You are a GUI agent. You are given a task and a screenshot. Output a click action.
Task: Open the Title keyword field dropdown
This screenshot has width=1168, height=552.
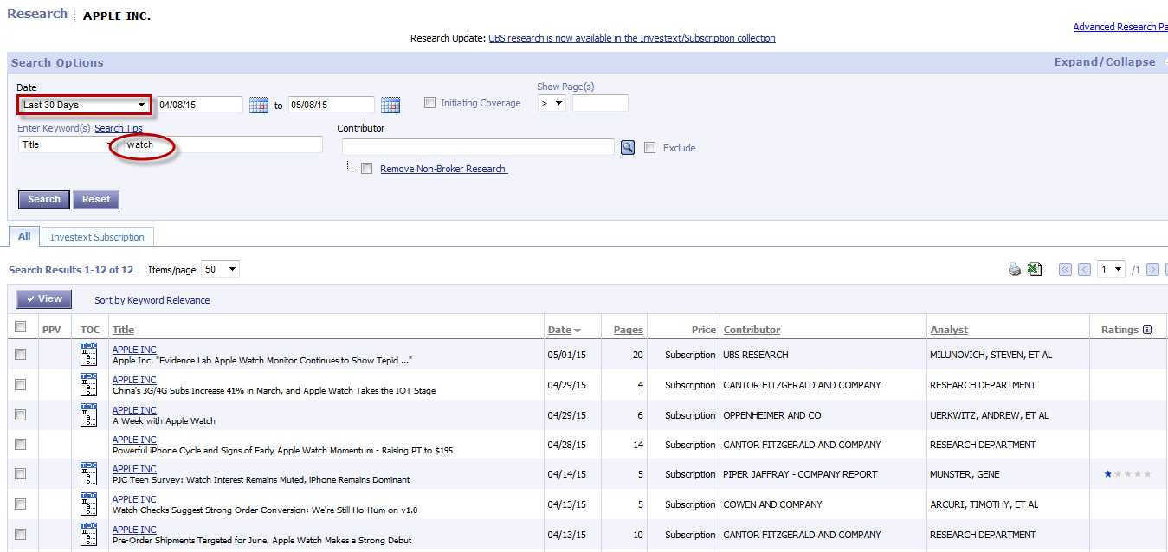tap(68, 144)
